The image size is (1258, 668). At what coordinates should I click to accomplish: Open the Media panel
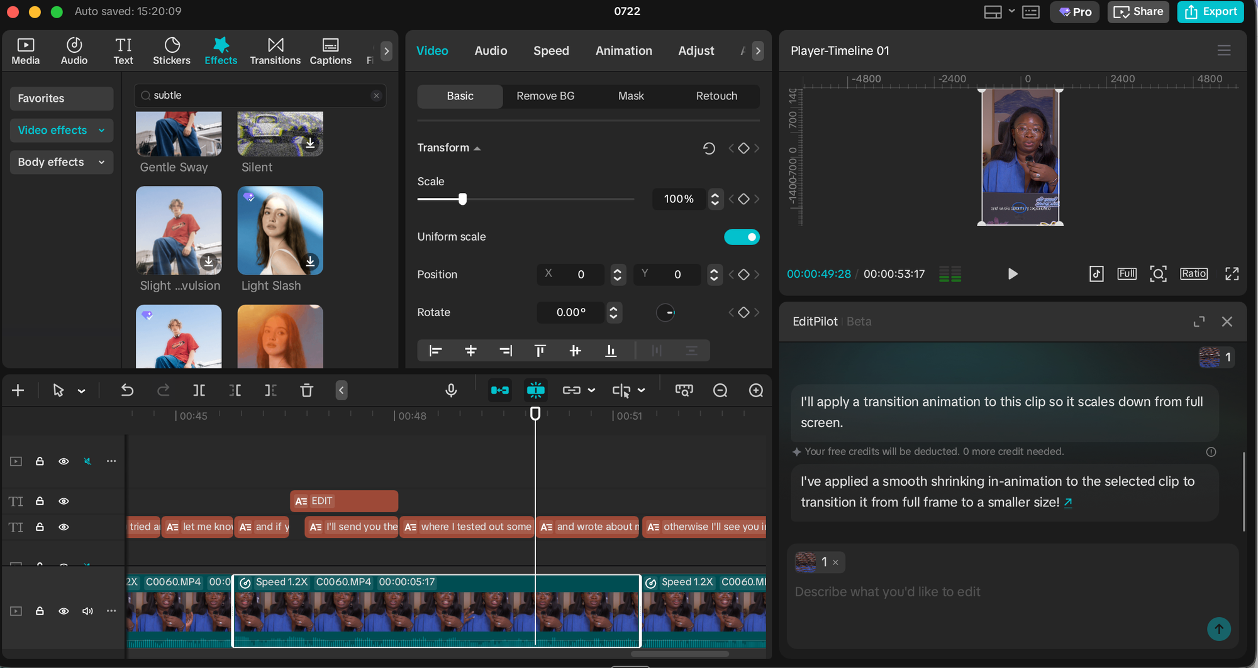[25, 51]
